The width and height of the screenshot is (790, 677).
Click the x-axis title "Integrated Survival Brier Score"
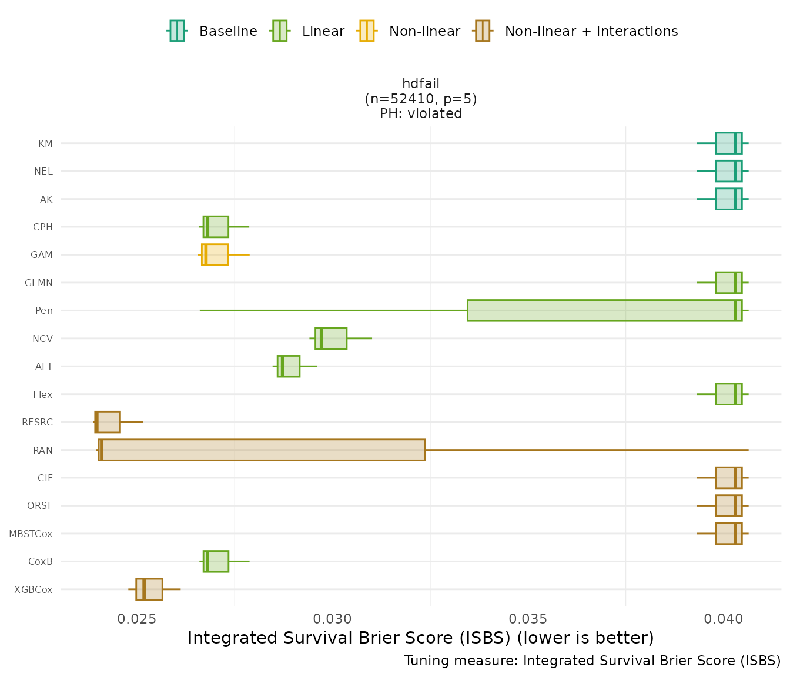click(420, 638)
